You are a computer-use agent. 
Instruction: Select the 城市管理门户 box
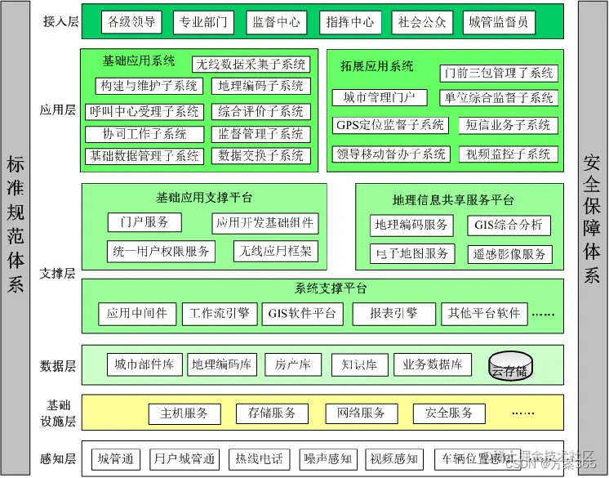pyautogui.click(x=380, y=97)
